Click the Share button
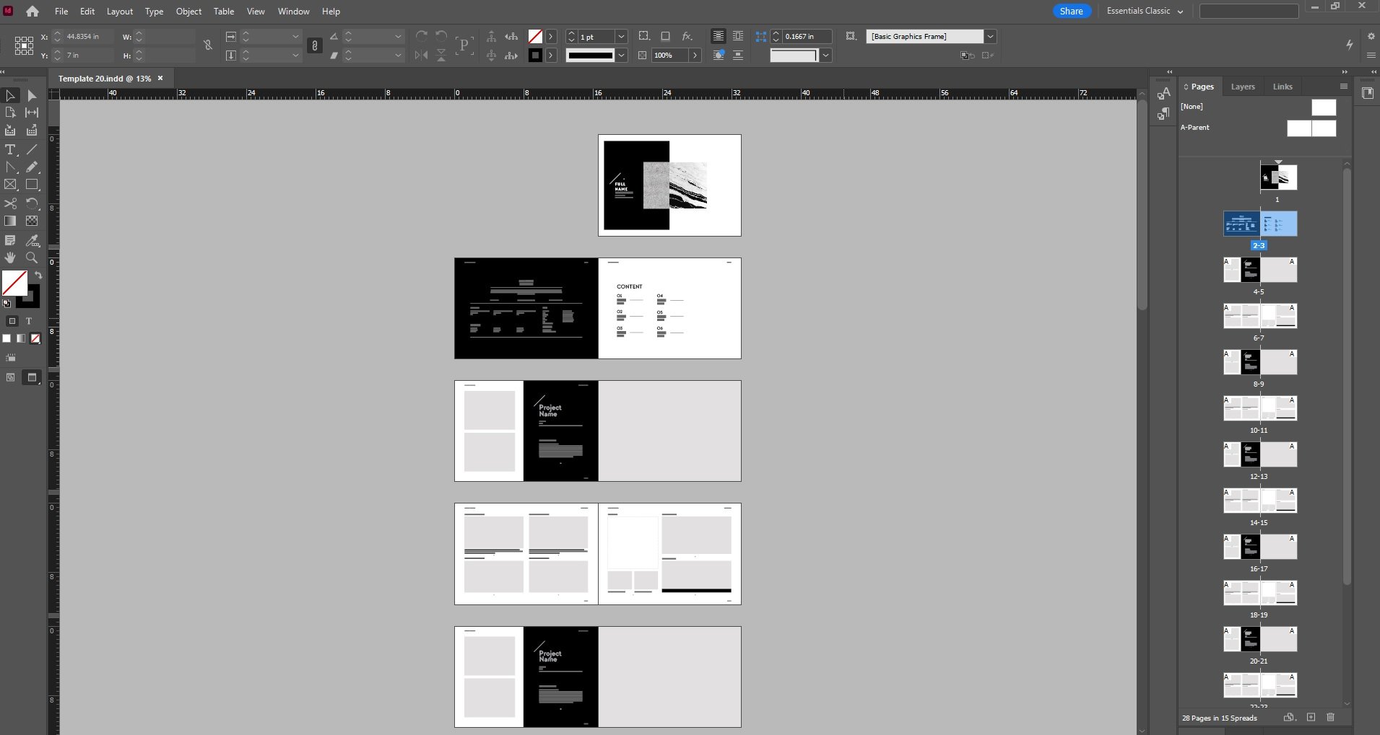The width and height of the screenshot is (1380, 735). click(x=1072, y=11)
